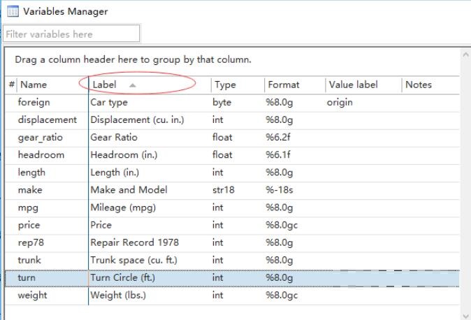
Task: Click the Variables Manager window icon
Action: [x=13, y=12]
